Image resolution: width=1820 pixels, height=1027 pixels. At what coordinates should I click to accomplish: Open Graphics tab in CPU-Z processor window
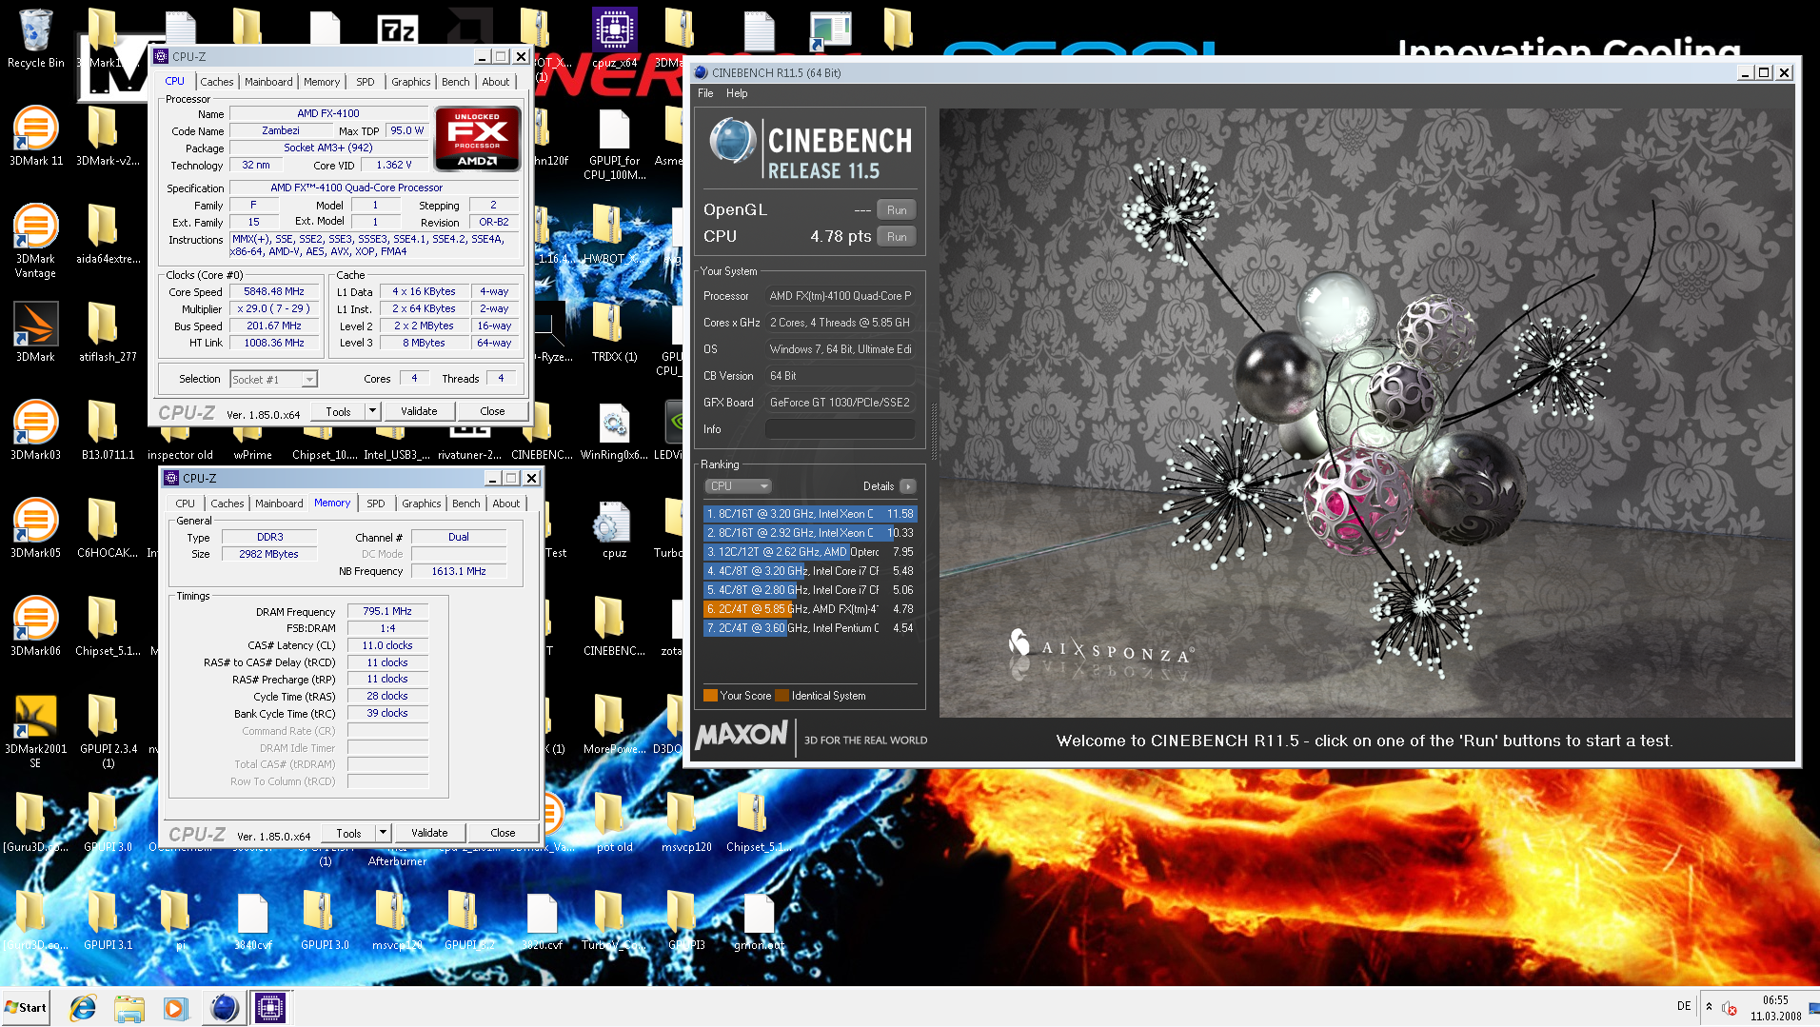[410, 82]
